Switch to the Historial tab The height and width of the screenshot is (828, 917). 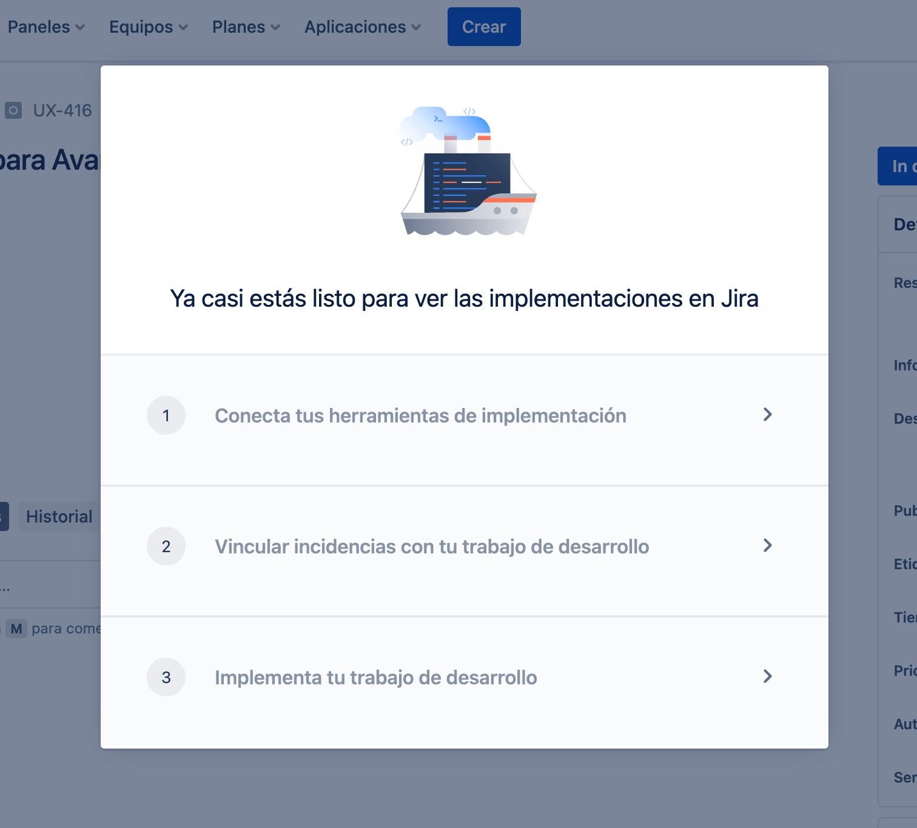click(59, 516)
